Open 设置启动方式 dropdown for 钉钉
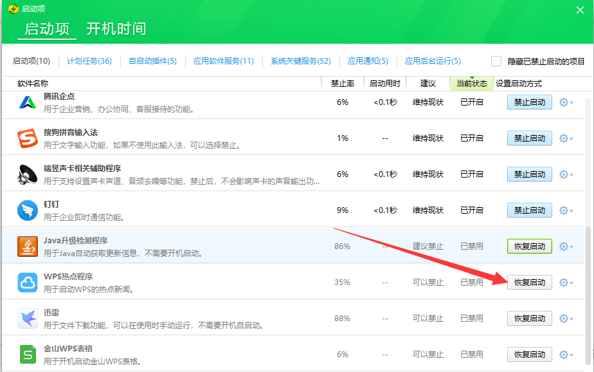594x372 pixels. pos(564,210)
